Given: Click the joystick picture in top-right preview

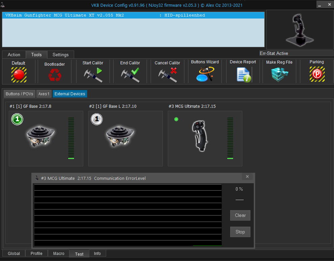Looking at the screenshot, I should click(x=300, y=30).
